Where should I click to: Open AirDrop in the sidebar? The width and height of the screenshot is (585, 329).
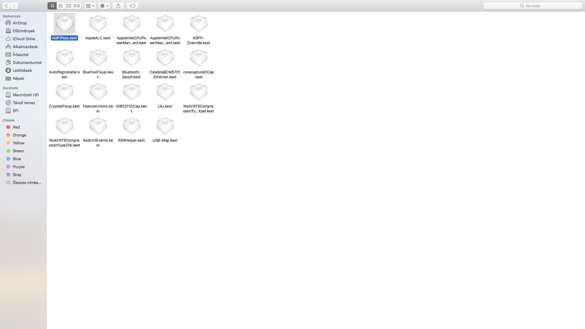click(x=19, y=23)
